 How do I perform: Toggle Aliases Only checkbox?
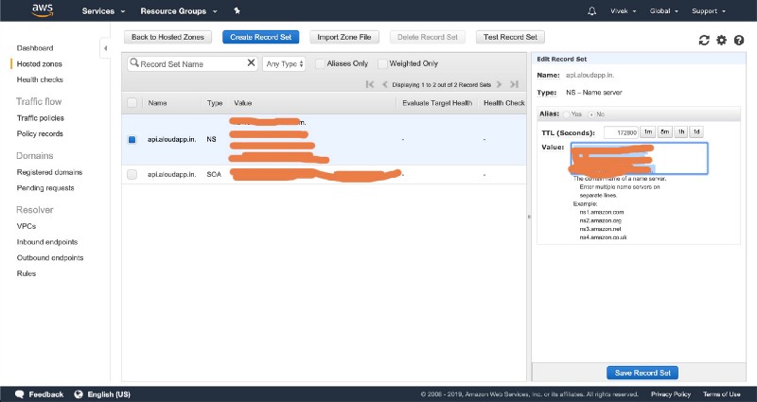[320, 63]
